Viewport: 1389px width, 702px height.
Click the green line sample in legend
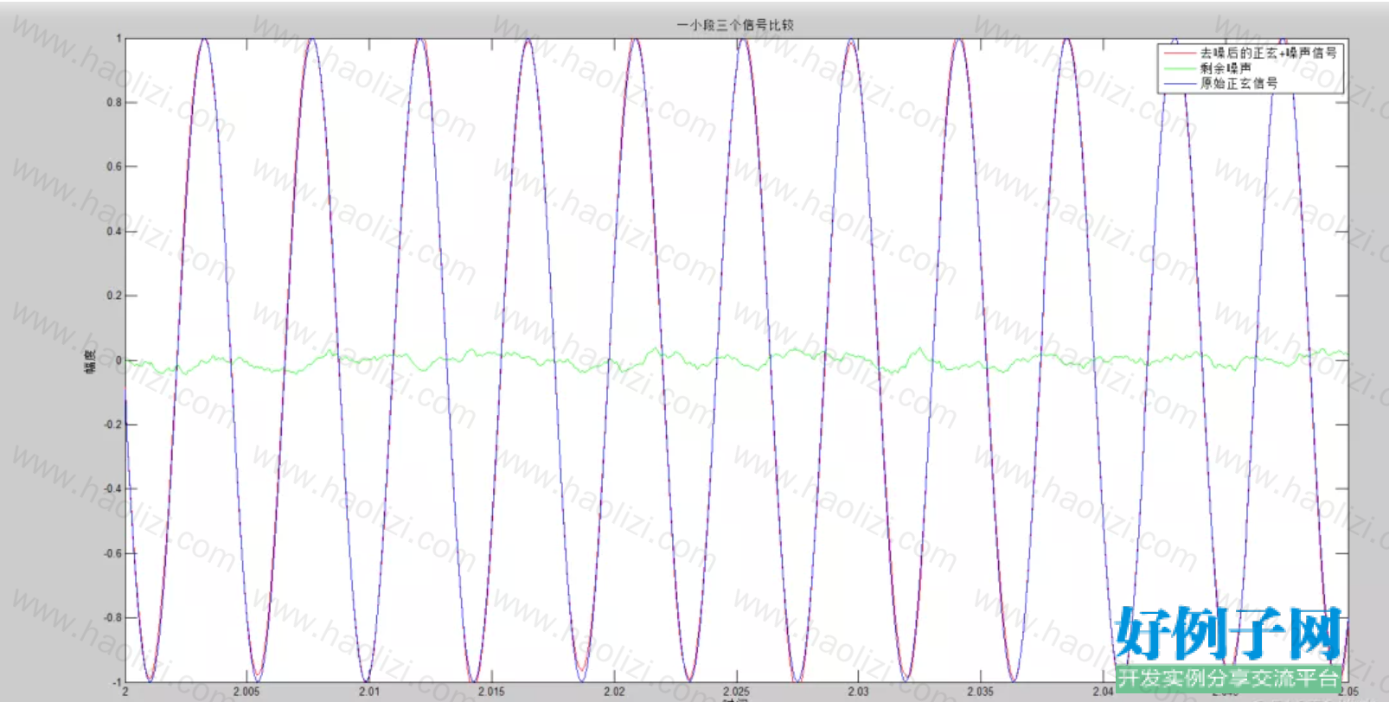coord(1179,68)
